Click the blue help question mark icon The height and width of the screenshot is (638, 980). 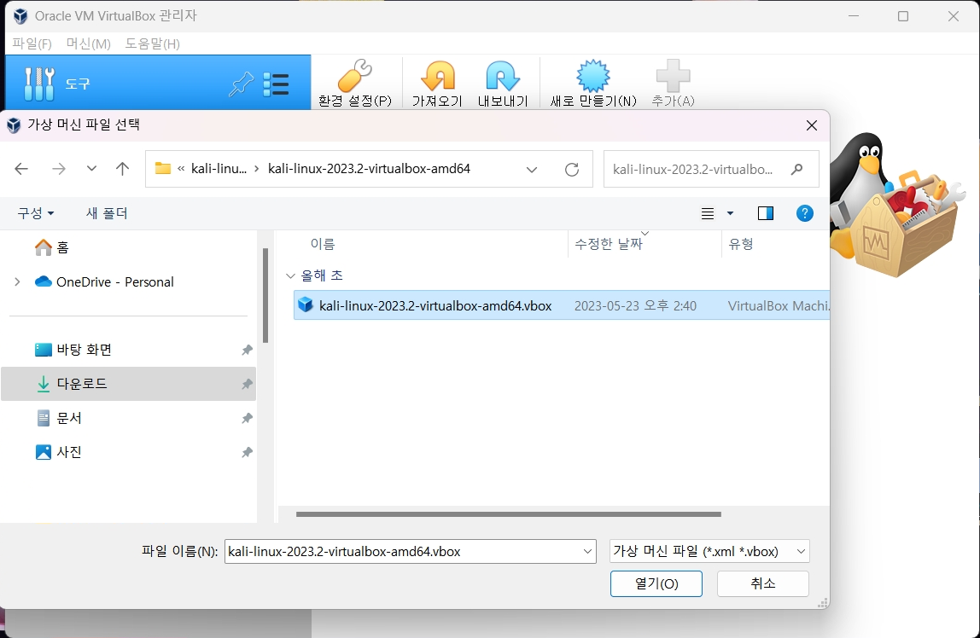coord(805,213)
